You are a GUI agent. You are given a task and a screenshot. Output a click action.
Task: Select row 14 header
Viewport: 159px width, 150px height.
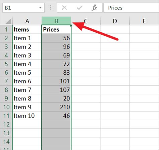click(6, 142)
